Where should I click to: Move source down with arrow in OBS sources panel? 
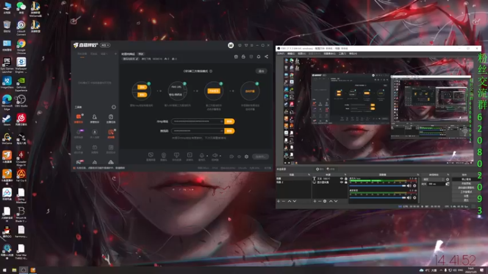pos(336,202)
